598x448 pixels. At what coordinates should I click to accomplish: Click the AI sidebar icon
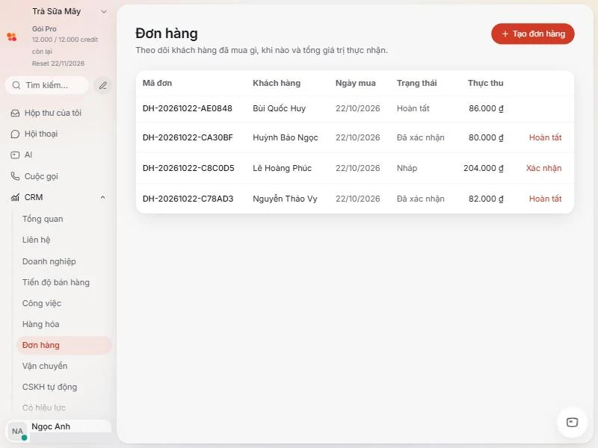(x=15, y=155)
